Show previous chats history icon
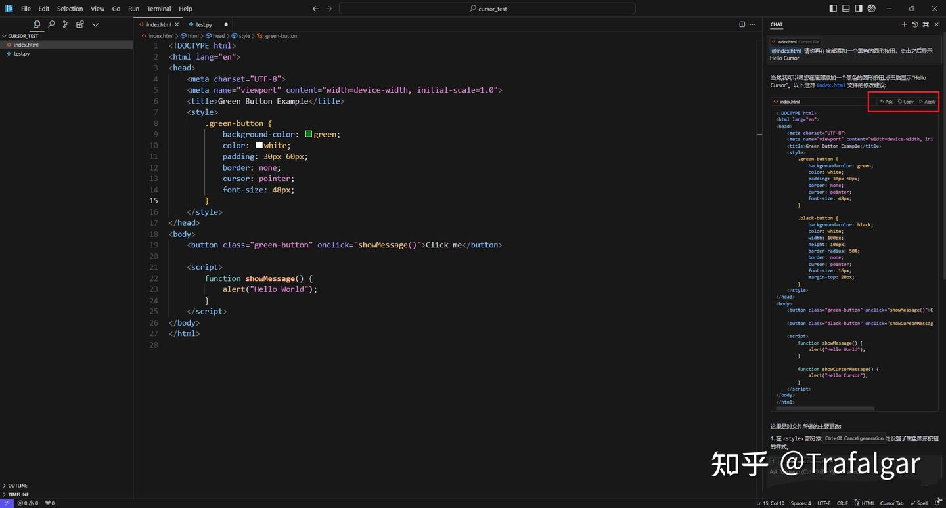946x508 pixels. [x=914, y=24]
